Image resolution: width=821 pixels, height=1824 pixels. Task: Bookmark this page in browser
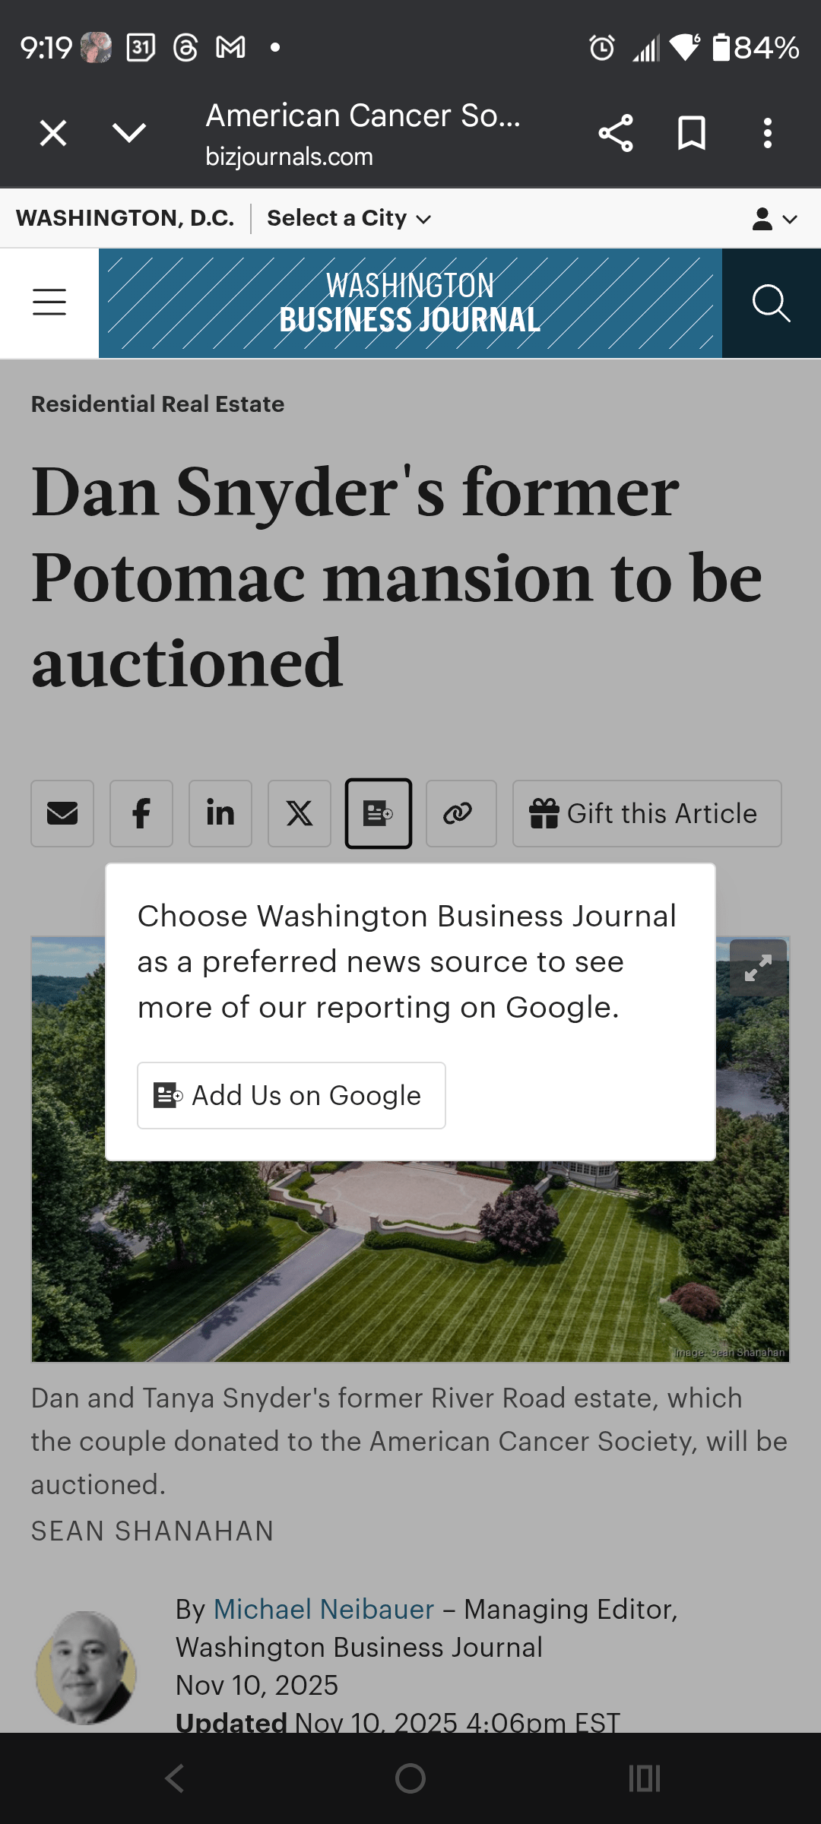(x=691, y=134)
